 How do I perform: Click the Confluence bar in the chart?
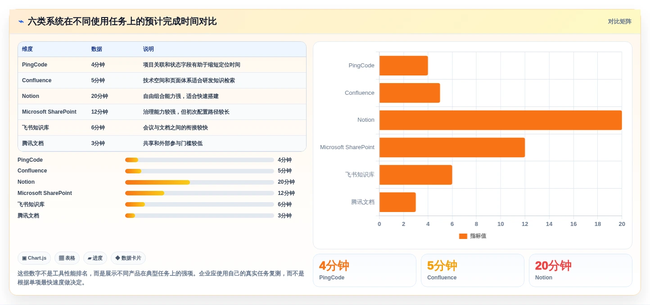410,93
